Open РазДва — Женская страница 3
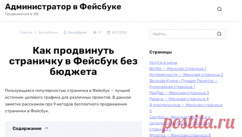This screenshot has height=137, width=242. [179, 93]
